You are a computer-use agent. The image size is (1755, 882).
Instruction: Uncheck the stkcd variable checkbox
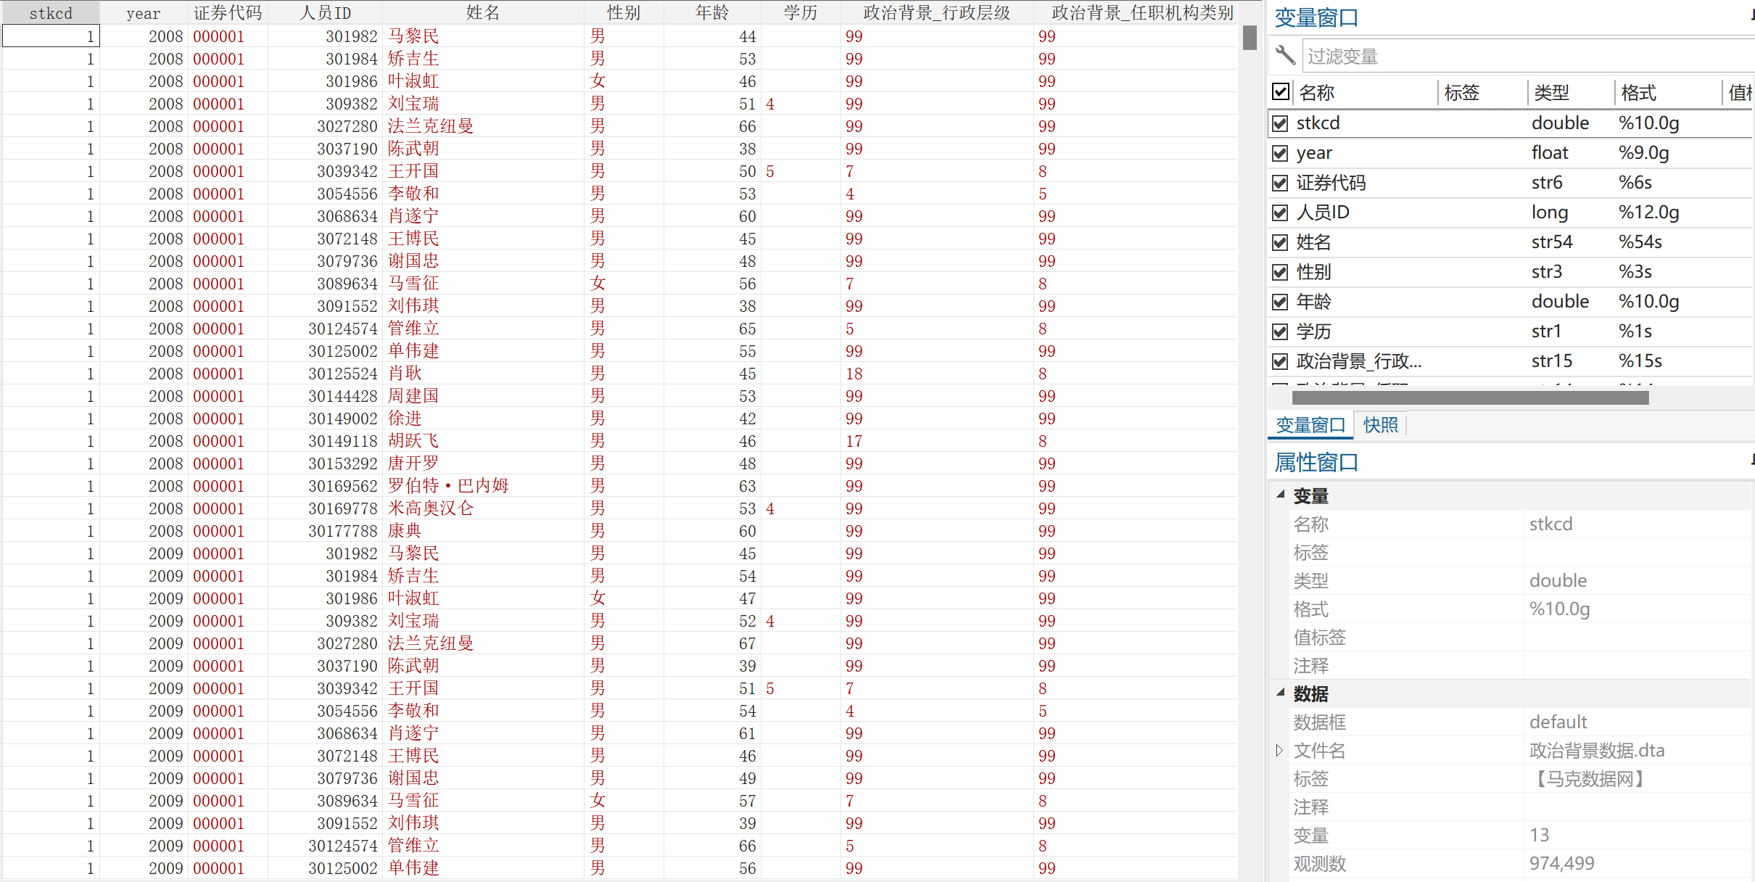tap(1281, 123)
